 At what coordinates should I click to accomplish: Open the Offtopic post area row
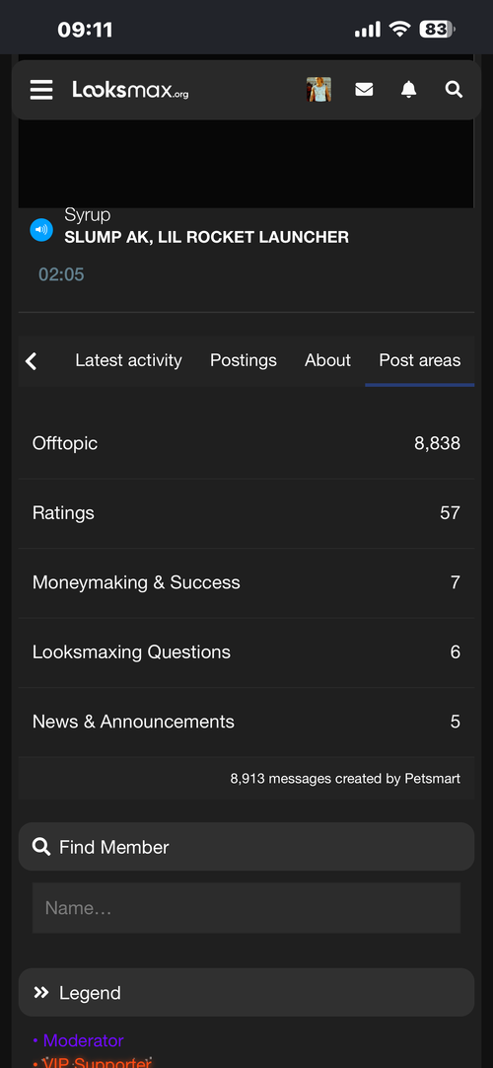tap(246, 443)
